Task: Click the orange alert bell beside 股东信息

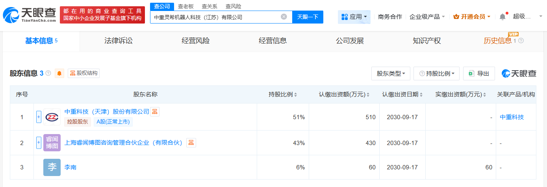Action: pyautogui.click(x=59, y=73)
